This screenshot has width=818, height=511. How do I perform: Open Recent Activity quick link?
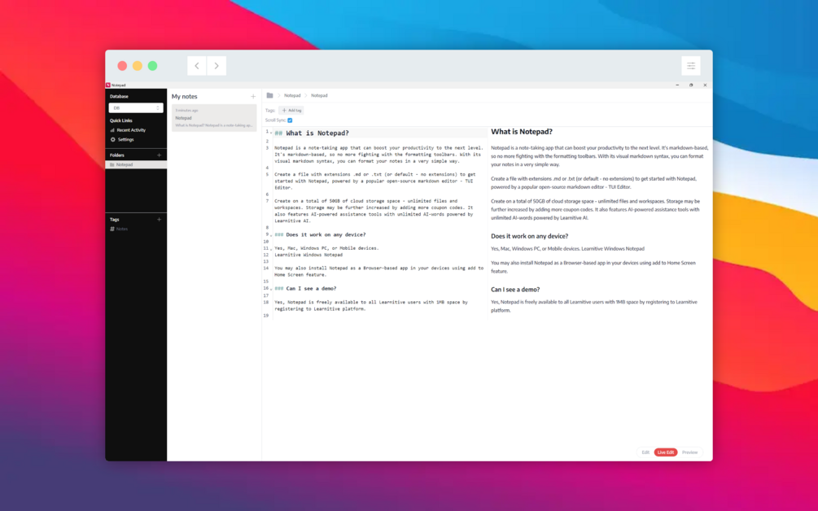pyautogui.click(x=128, y=130)
